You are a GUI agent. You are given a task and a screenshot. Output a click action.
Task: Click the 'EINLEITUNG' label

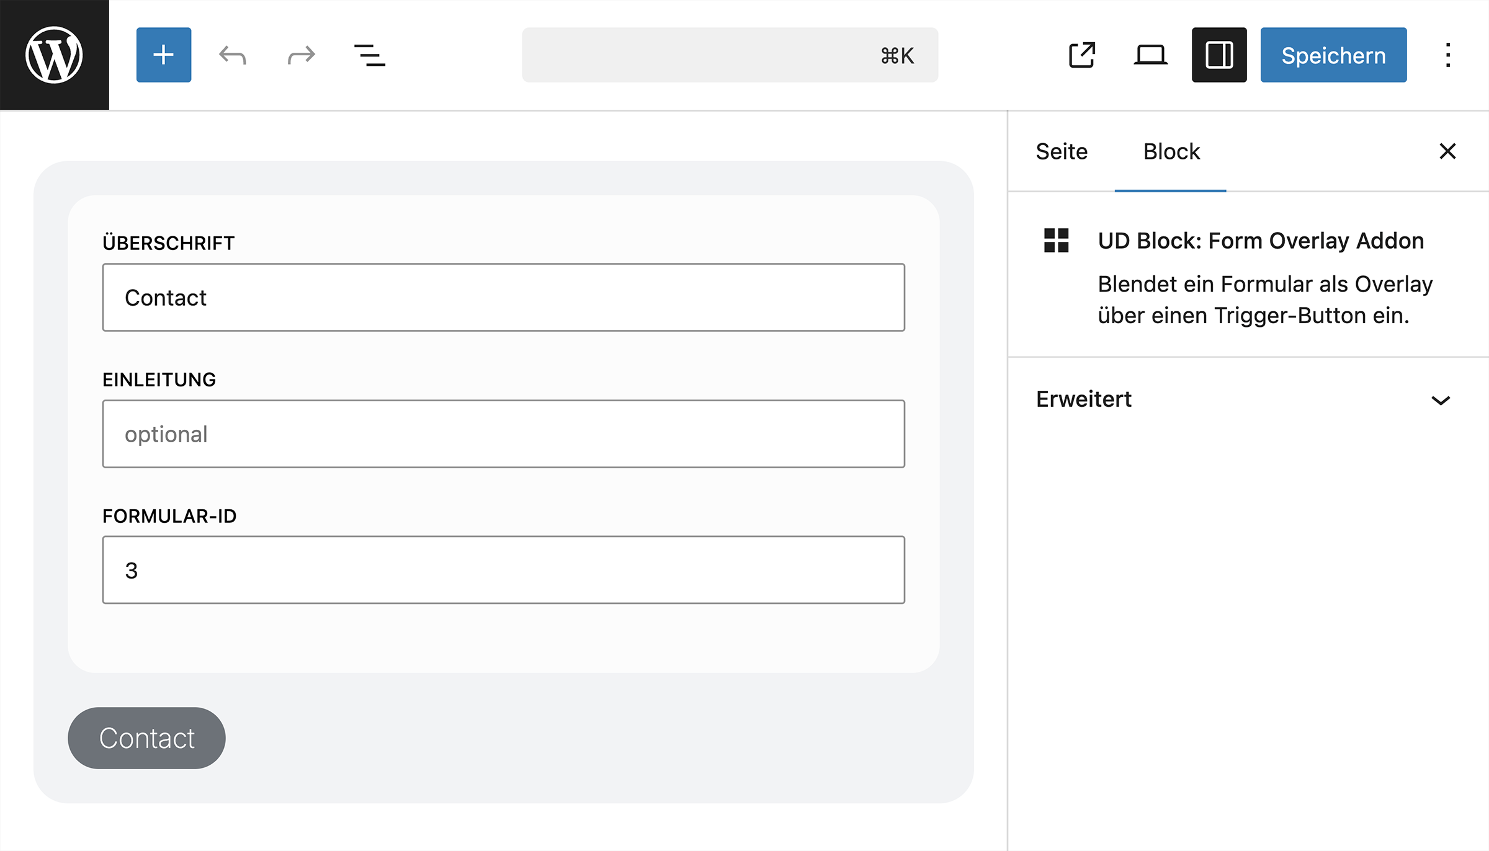coord(159,380)
